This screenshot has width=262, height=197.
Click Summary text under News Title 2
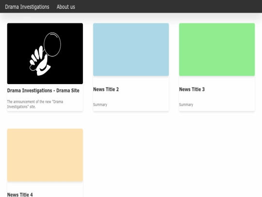(x=100, y=105)
